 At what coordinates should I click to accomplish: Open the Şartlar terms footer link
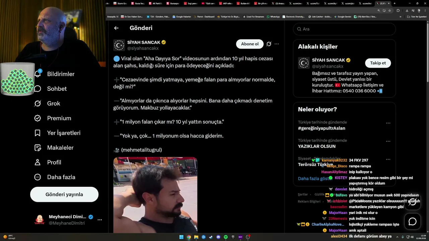tap(303, 194)
